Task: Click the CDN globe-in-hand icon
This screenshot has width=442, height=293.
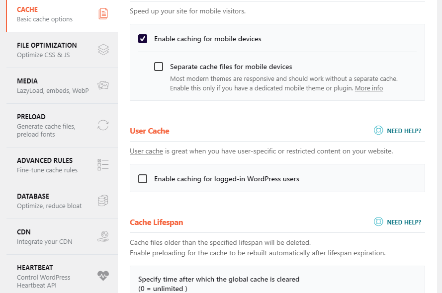Action: pyautogui.click(x=103, y=236)
